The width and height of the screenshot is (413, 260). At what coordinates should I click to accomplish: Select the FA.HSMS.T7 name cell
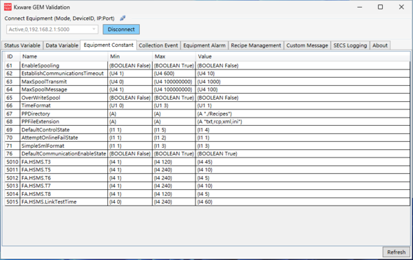[64, 186]
